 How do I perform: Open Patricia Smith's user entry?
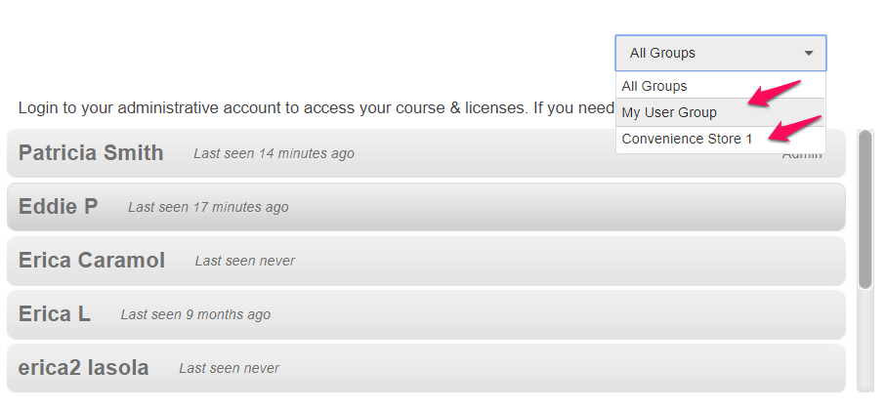(91, 153)
